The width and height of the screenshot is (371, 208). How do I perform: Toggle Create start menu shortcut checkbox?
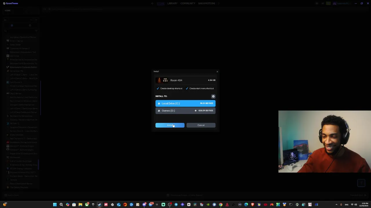(x=187, y=88)
